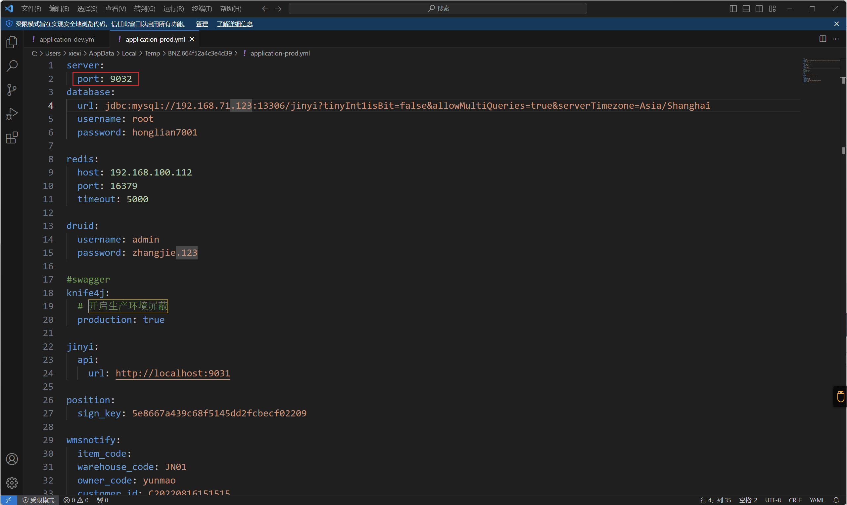
Task: Click the ports forwarded status item
Action: (x=103, y=500)
